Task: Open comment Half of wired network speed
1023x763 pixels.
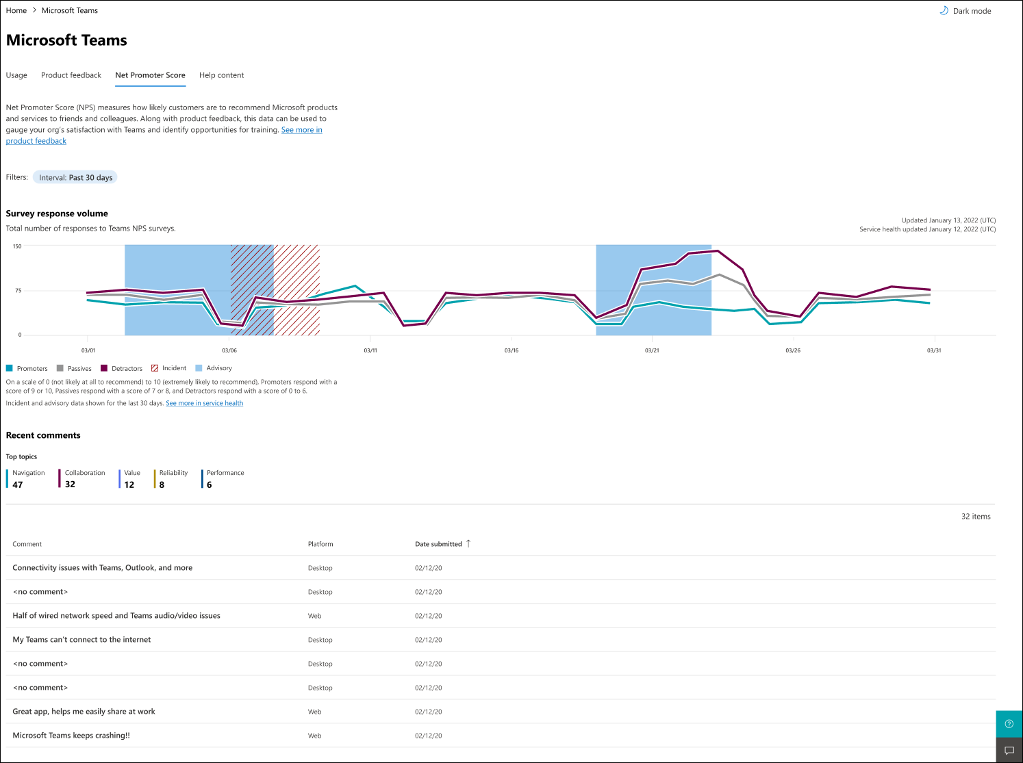Action: [116, 615]
